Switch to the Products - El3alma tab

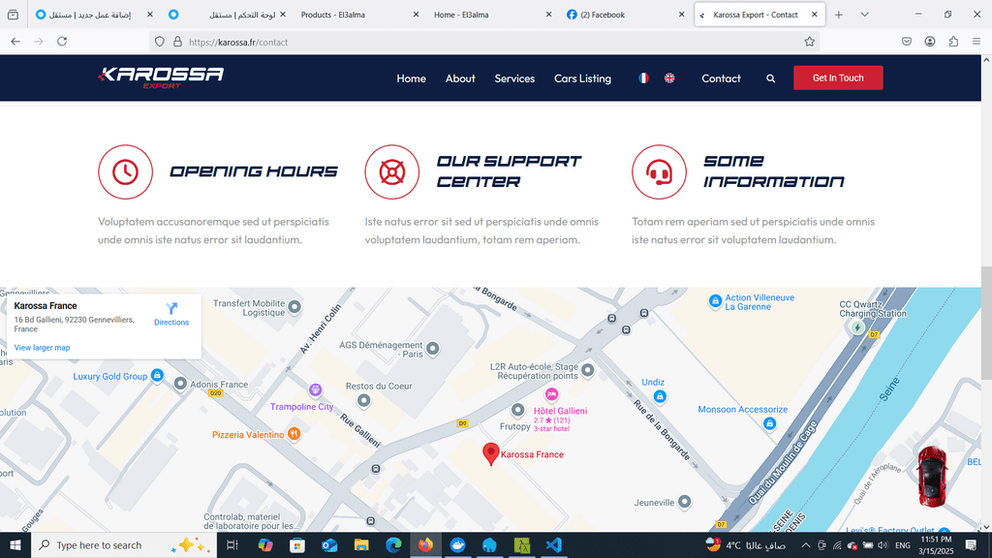pyautogui.click(x=358, y=15)
